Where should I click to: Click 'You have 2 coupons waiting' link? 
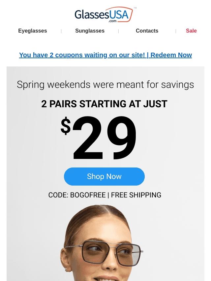82,55
